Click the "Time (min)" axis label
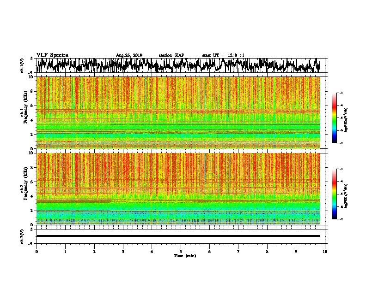 (x=185, y=256)
